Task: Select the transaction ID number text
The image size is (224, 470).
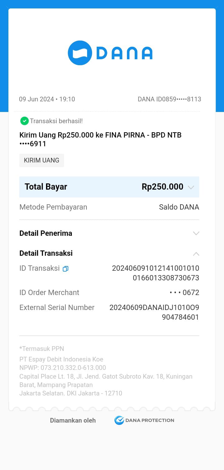Action: (x=156, y=273)
